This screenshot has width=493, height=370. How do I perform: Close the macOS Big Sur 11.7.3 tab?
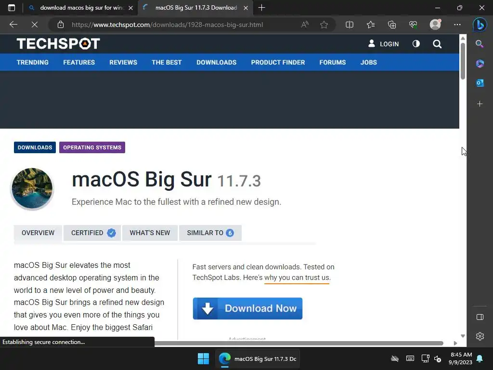tap(246, 8)
